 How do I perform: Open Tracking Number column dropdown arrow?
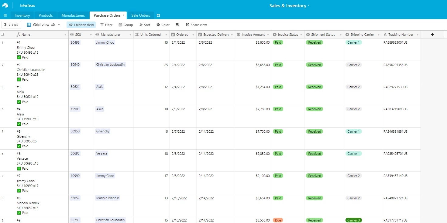pos(418,35)
